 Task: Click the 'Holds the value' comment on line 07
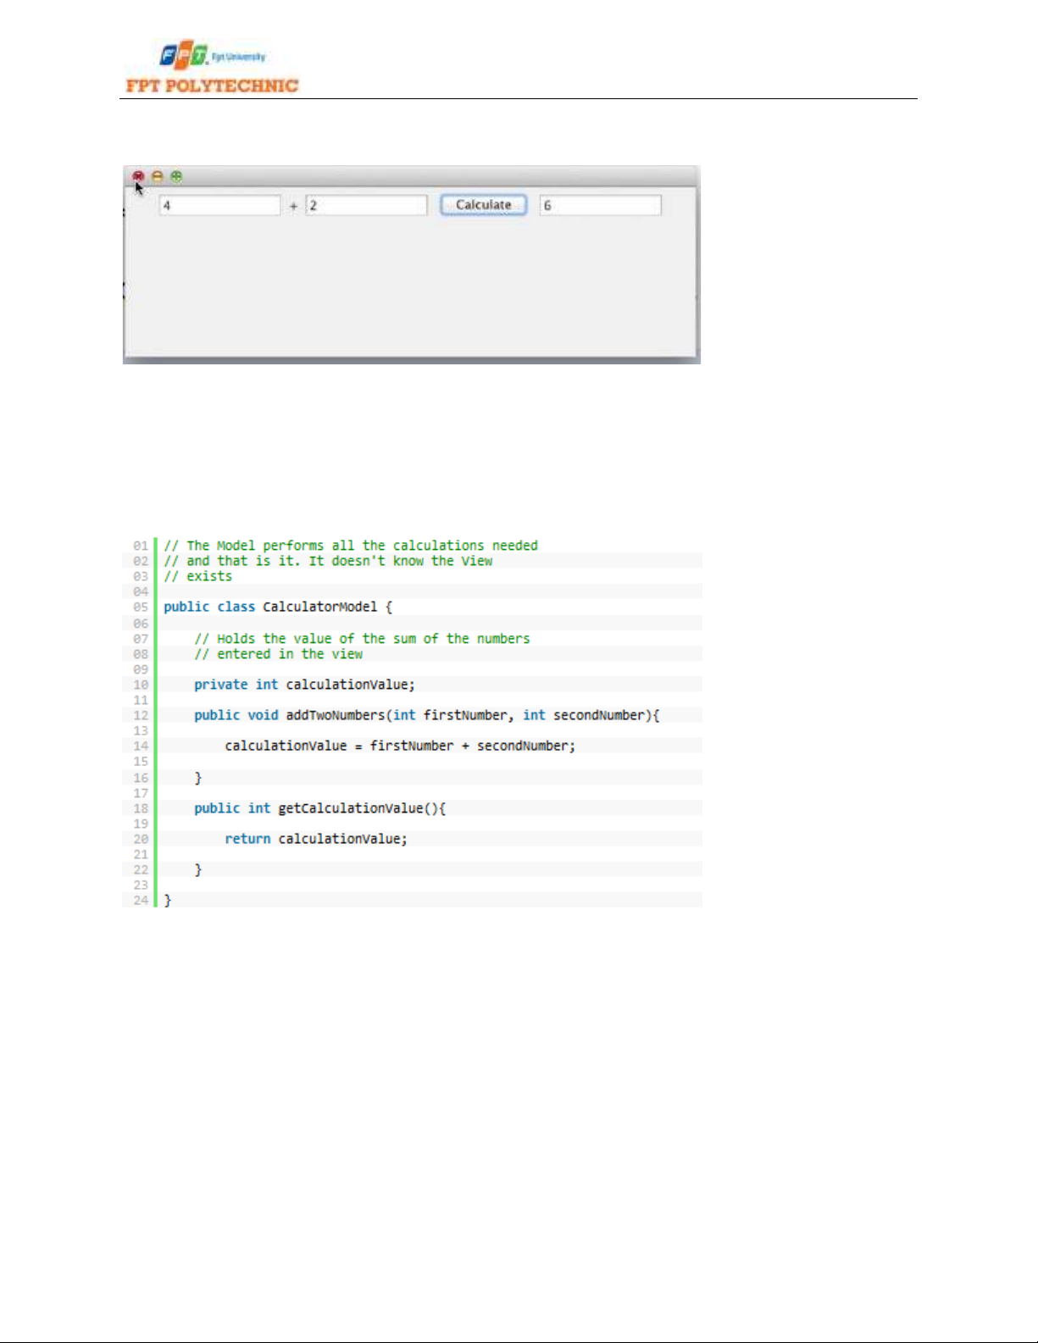(x=362, y=639)
